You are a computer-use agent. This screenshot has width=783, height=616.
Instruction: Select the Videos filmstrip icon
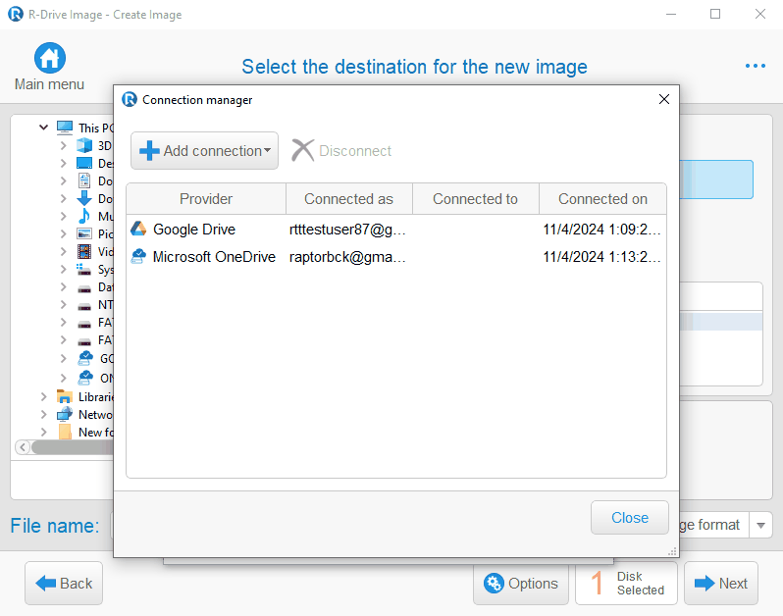[x=84, y=251]
